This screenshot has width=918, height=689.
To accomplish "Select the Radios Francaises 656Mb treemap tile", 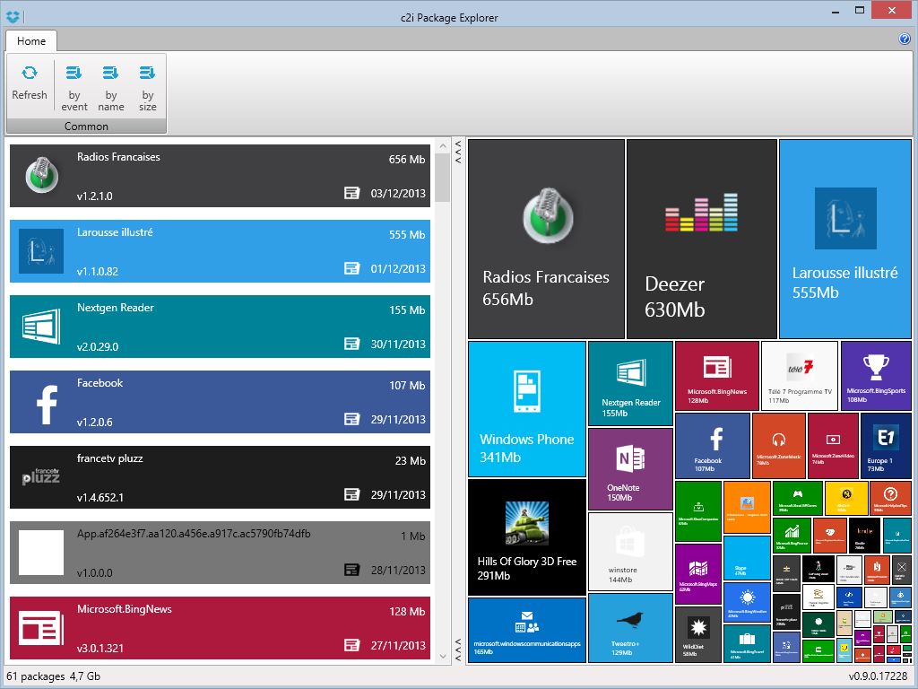I will pos(546,239).
